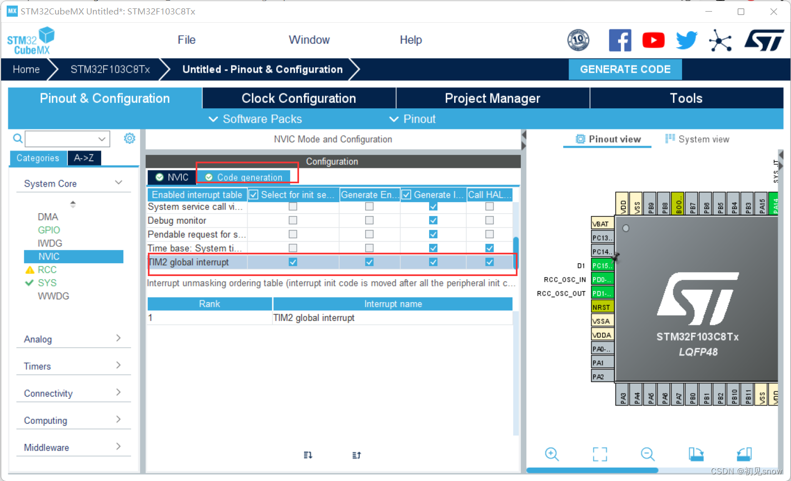Expand the Timers category
This screenshot has width=791, height=481.
coord(118,365)
